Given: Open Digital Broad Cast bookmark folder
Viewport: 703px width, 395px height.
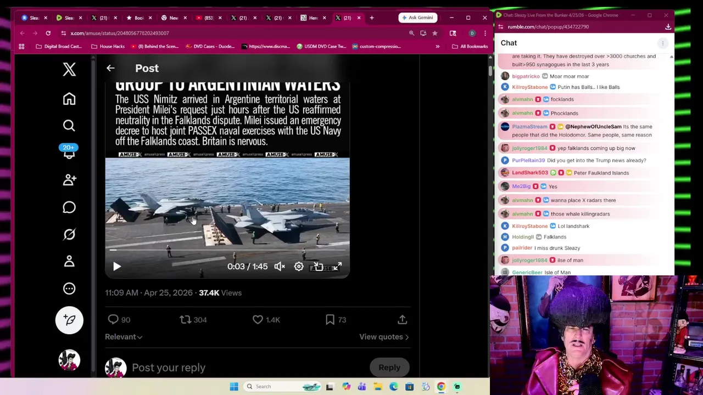Looking at the screenshot, I should pyautogui.click(x=59, y=47).
